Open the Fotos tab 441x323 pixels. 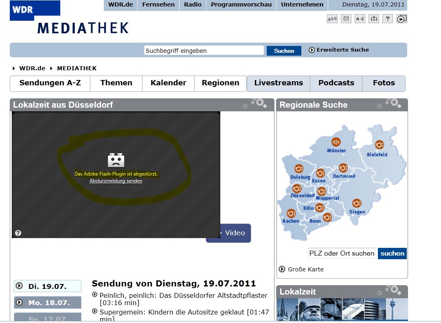[x=384, y=83]
